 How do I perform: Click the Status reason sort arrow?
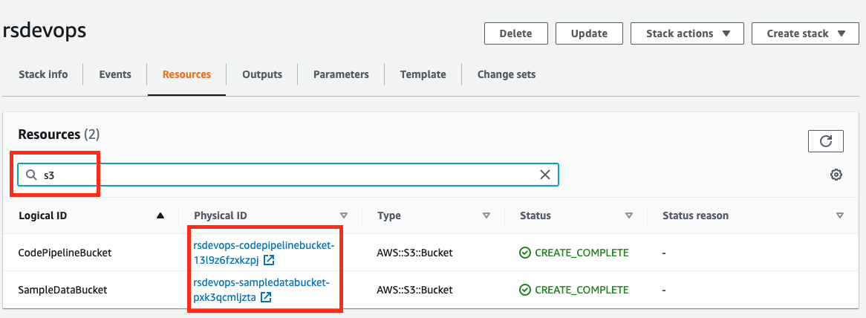tap(840, 215)
